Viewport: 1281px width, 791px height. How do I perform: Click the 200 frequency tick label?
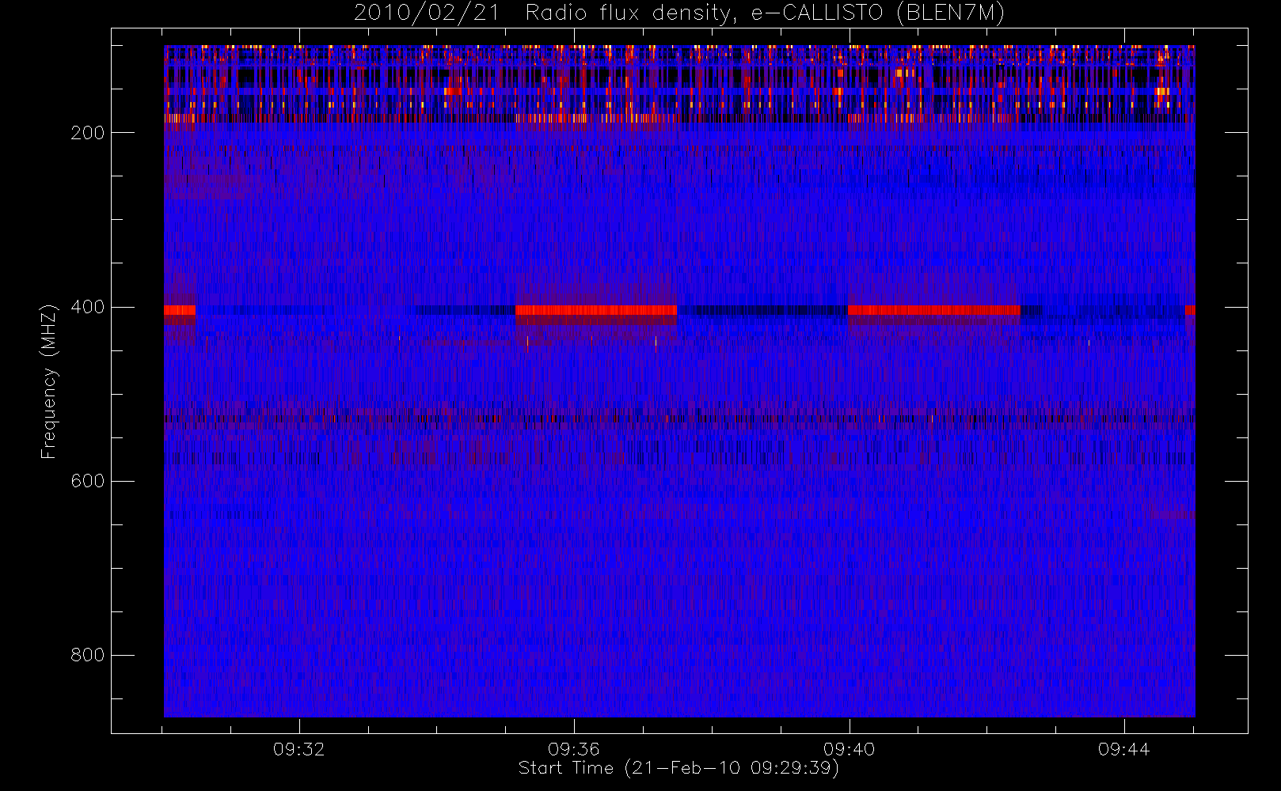[x=87, y=133]
